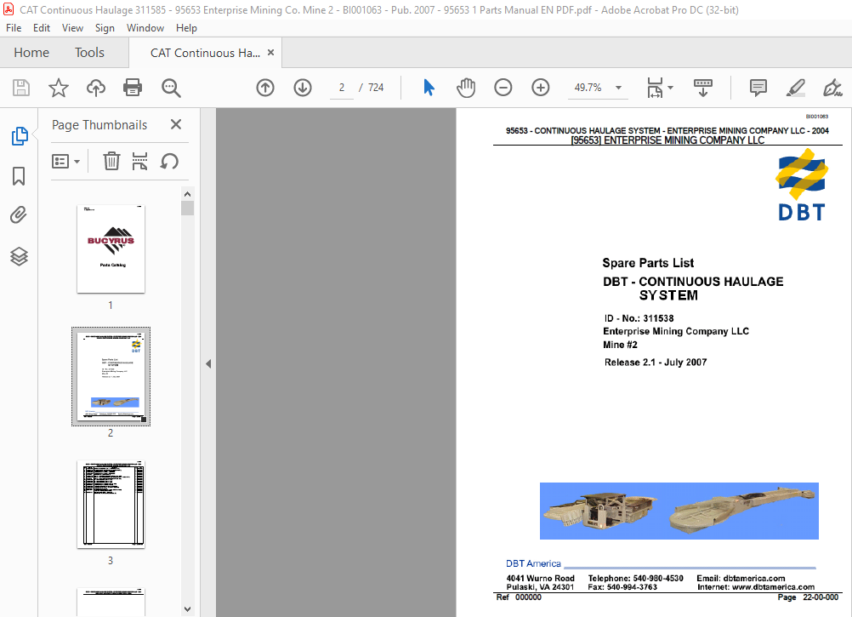Close the Page Thumbnails panel
The width and height of the screenshot is (852, 617).
pos(176,124)
